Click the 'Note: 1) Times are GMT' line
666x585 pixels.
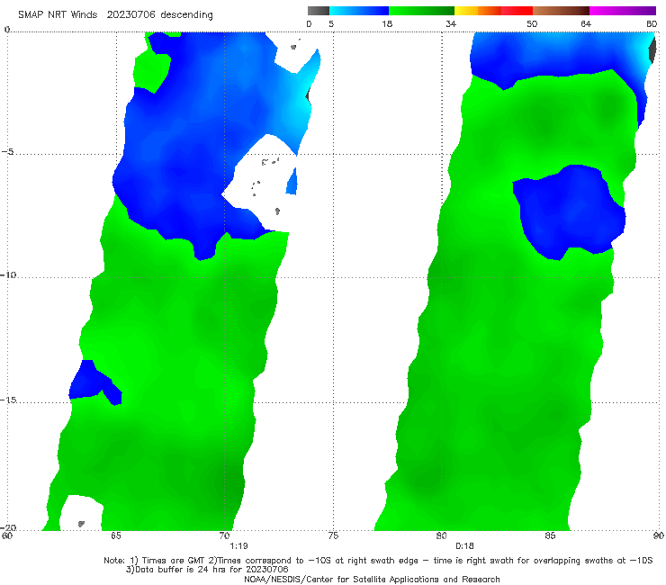[378, 561]
